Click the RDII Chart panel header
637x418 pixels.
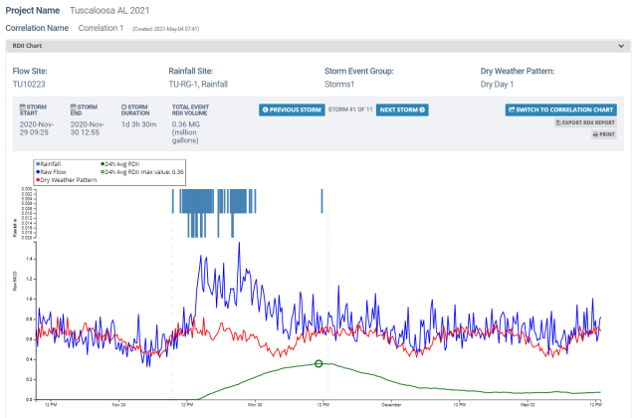[x=318, y=46]
